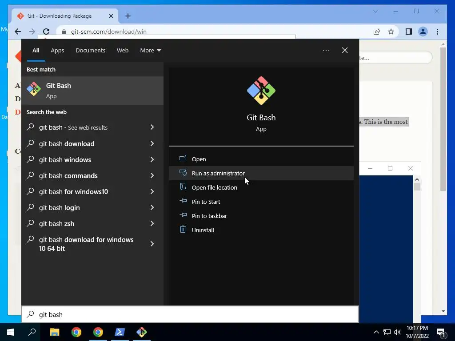Search web for 'git bash zsh'
The image size is (455, 341).
[92, 224]
